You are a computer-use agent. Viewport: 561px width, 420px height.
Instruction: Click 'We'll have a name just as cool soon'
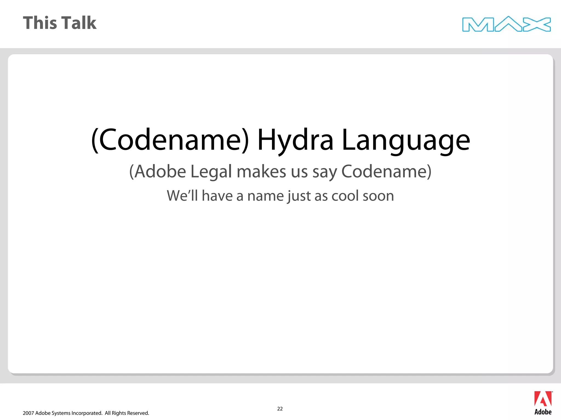[280, 196]
